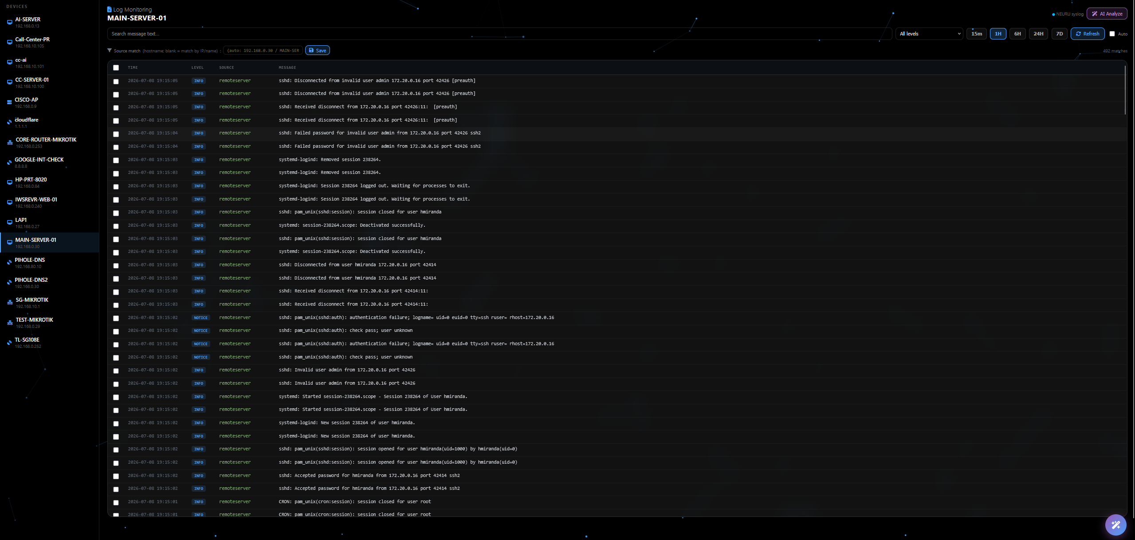
Task: Click the MESSAGE column header
Action: [x=287, y=67]
